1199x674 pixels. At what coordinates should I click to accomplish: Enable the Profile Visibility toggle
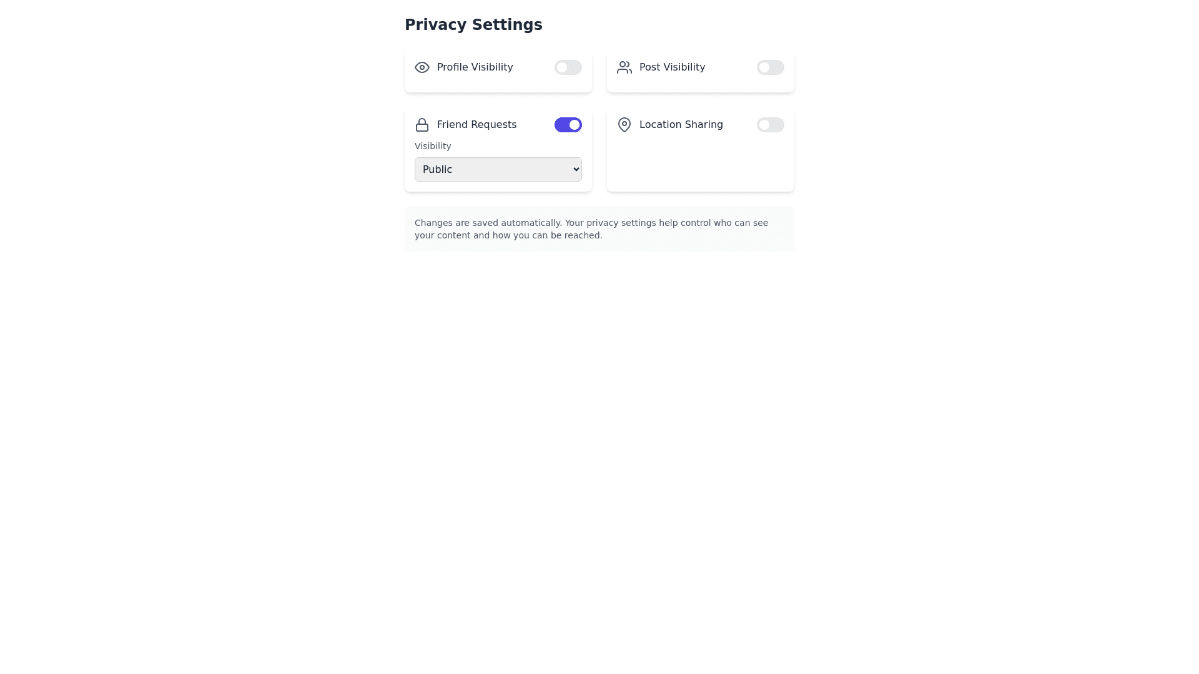pyautogui.click(x=568, y=67)
